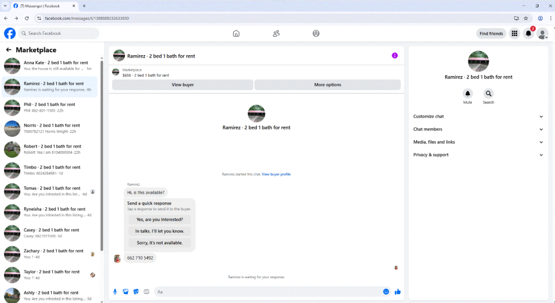View site information icon in address bar
555x303 pixels.
(x=39, y=18)
